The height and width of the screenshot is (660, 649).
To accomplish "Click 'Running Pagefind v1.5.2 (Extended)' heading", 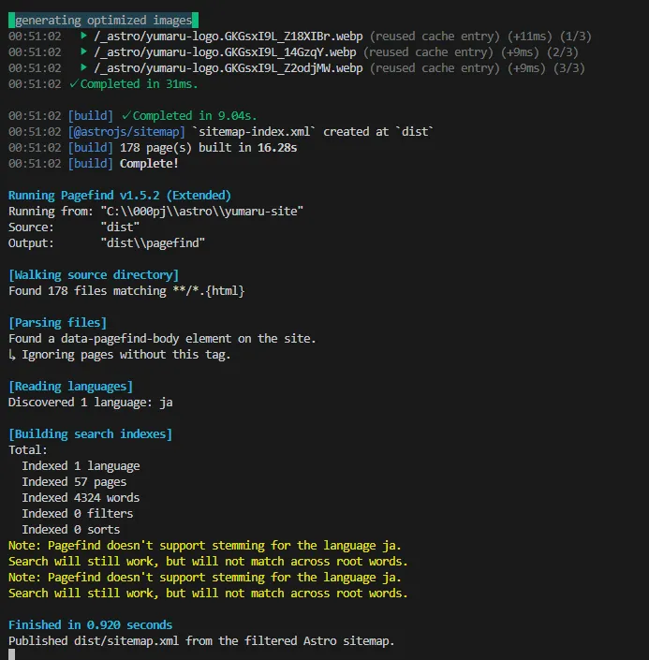I will tap(120, 196).
